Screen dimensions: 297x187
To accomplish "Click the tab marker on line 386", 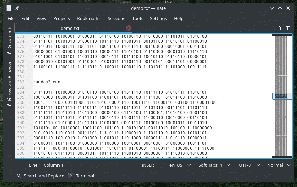I will [44, 102].
